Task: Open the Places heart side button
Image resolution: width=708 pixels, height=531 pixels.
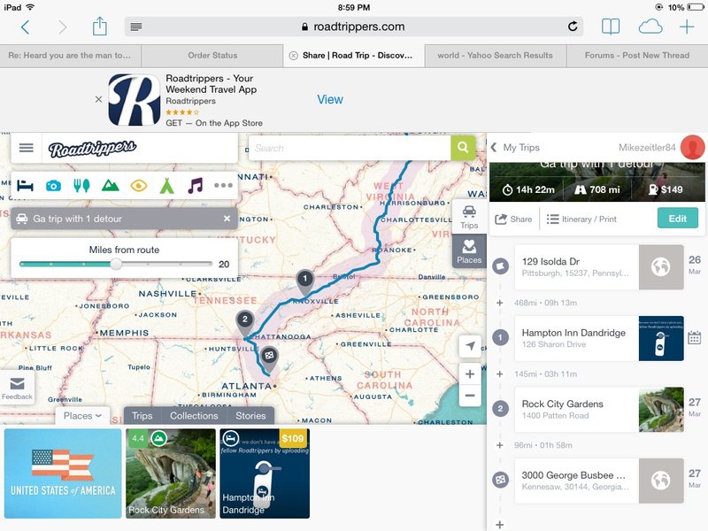Action: pyautogui.click(x=469, y=251)
